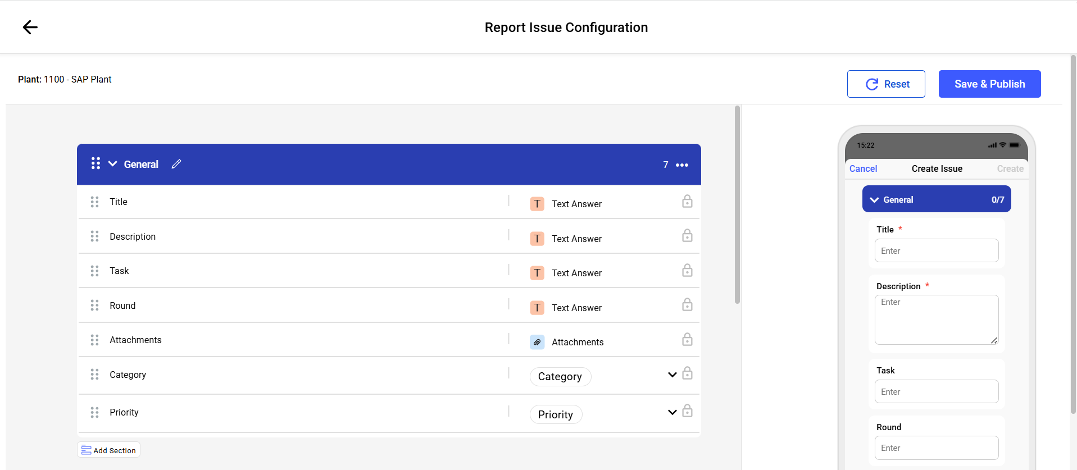Click the pencil icon to rename General
The image size is (1077, 470).
(x=176, y=164)
